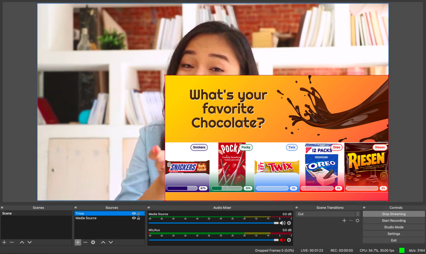Open the Media Source audio settings gear
The width and height of the screenshot is (426, 254).
(289, 223)
